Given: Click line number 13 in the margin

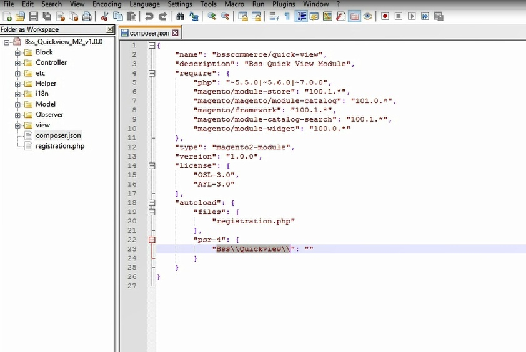Looking at the screenshot, I should click(132, 157).
